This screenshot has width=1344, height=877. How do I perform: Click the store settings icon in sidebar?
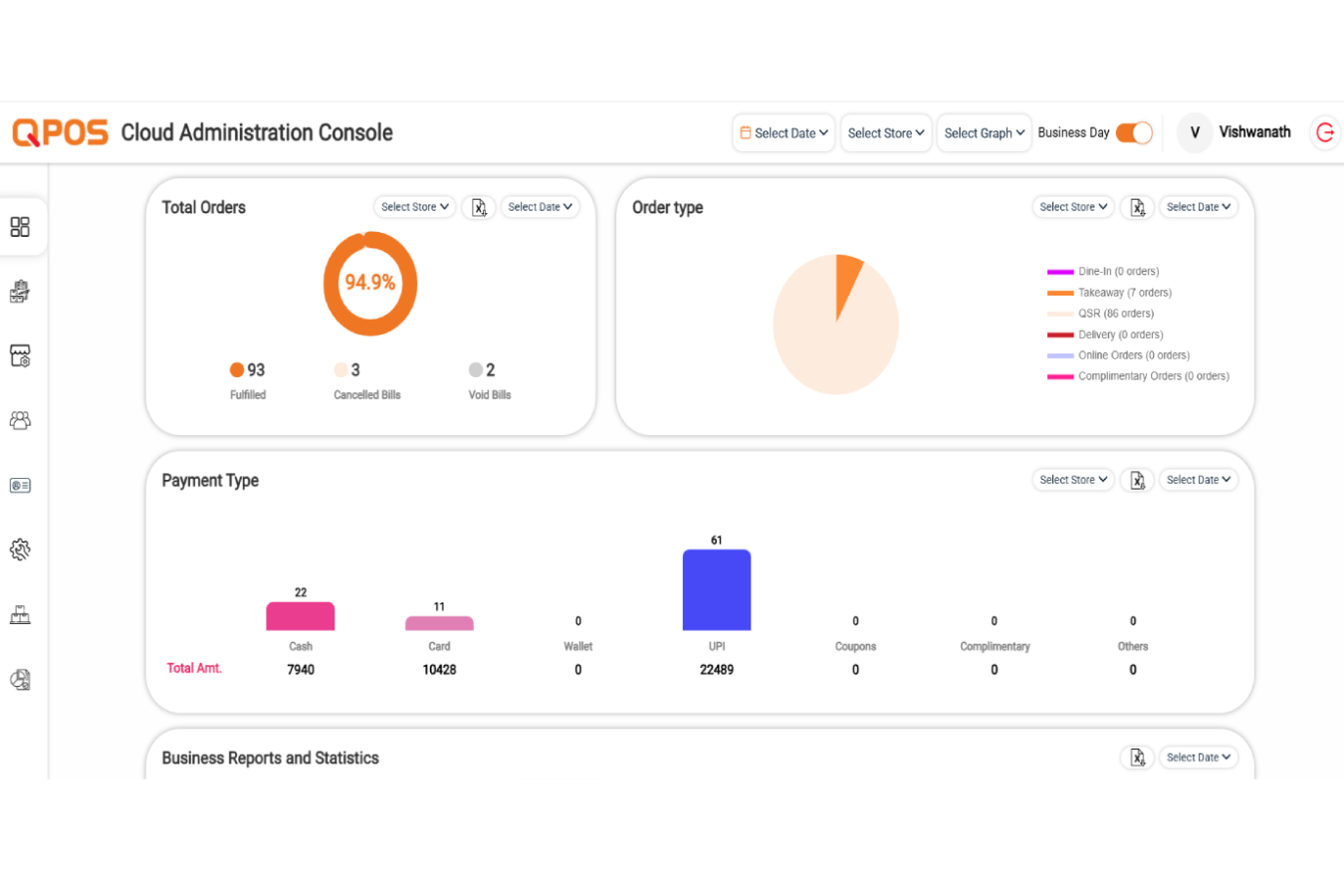[20, 356]
